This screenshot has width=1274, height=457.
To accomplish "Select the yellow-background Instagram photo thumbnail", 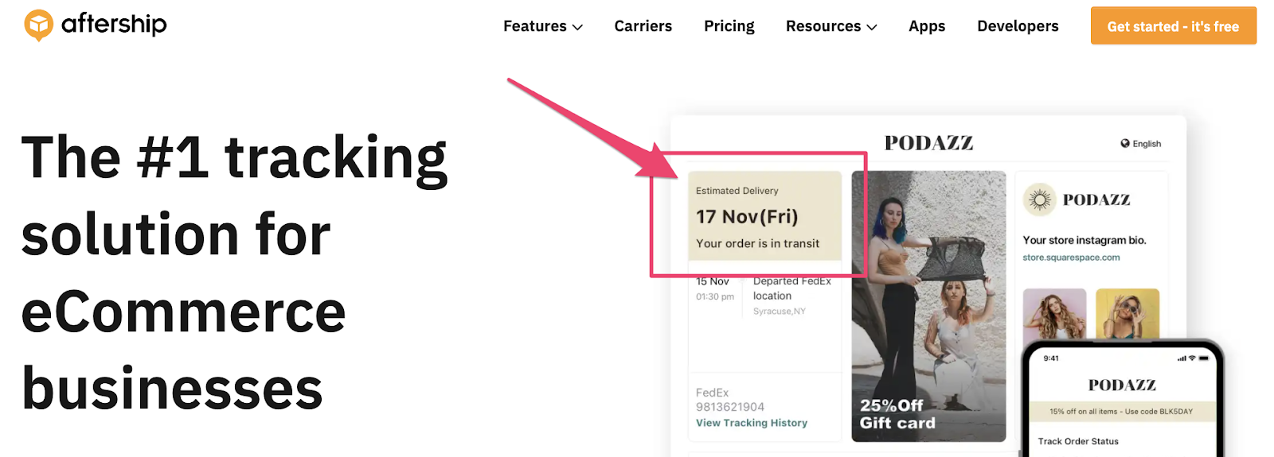I will [x=1127, y=315].
